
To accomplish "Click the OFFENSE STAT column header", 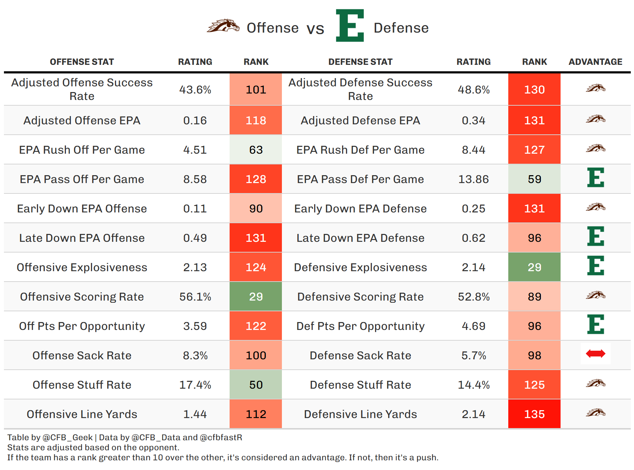I will 82,62.
